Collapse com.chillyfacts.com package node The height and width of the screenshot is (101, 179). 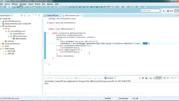click(6, 31)
